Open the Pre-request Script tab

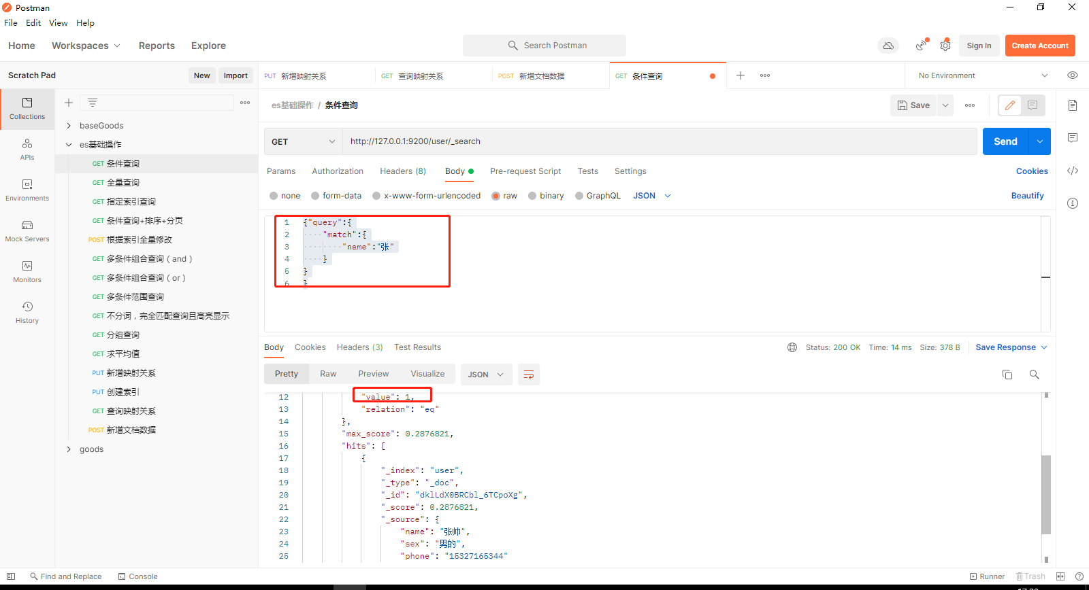pos(525,171)
